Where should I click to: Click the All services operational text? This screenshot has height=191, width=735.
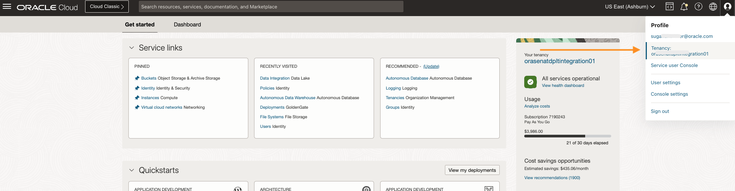571,78
